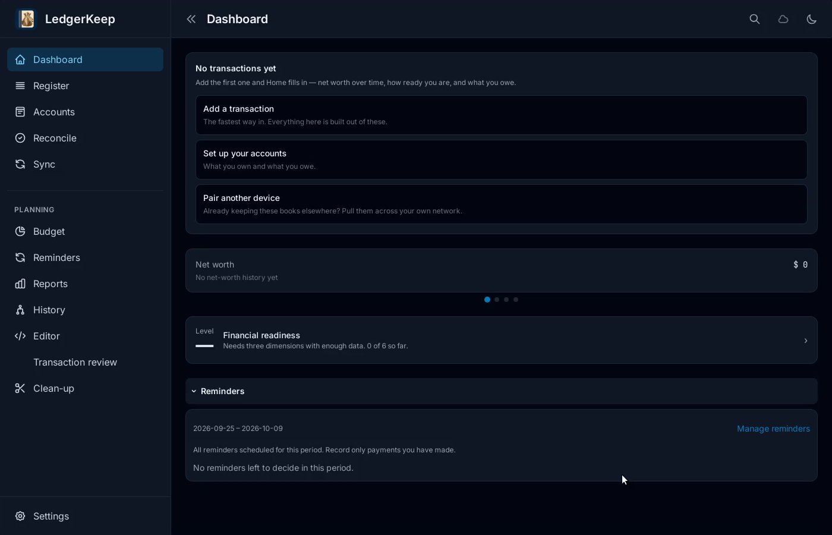
Task: Navigate to Budget
Action: pos(85,231)
